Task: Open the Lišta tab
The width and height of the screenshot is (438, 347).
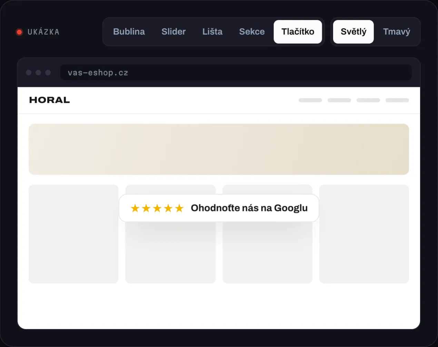Action: pos(212,32)
